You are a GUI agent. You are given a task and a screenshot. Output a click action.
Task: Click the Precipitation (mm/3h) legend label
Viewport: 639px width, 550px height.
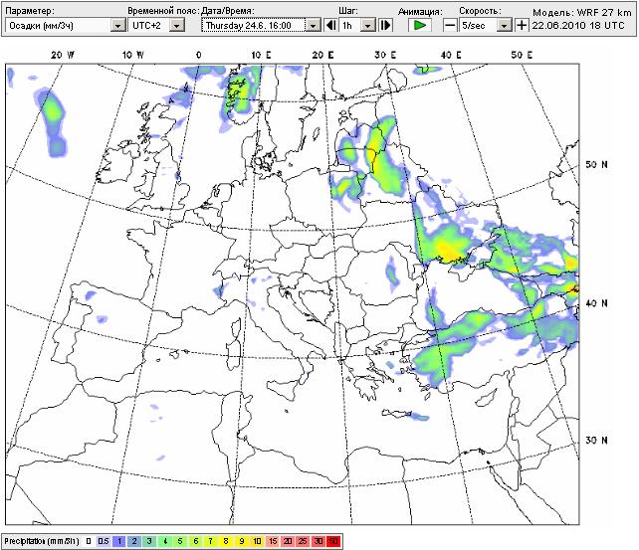click(42, 541)
